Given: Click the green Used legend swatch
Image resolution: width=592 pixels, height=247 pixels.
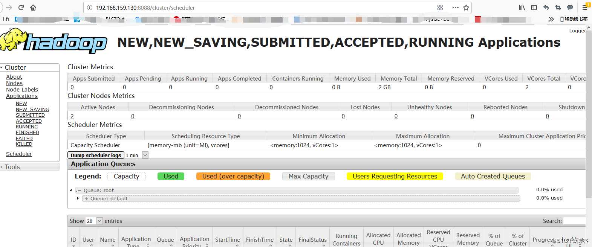Looking at the screenshot, I should coord(171,176).
